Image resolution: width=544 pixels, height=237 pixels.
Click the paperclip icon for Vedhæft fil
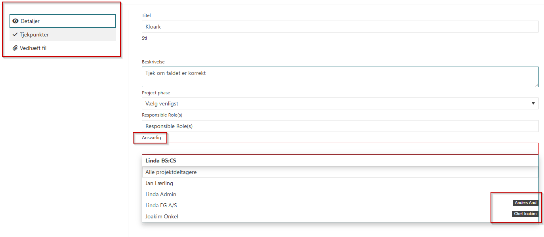pos(15,48)
